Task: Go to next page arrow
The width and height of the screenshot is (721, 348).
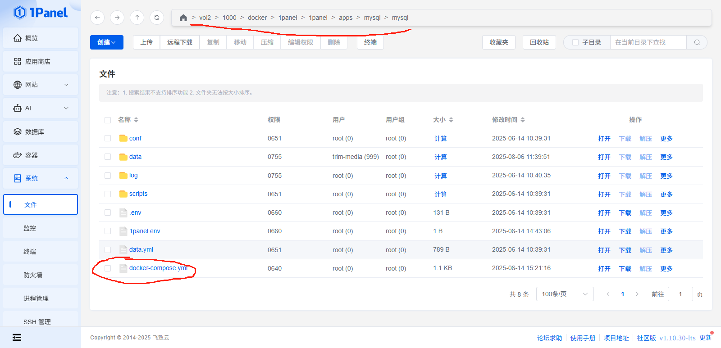Action: click(x=637, y=294)
